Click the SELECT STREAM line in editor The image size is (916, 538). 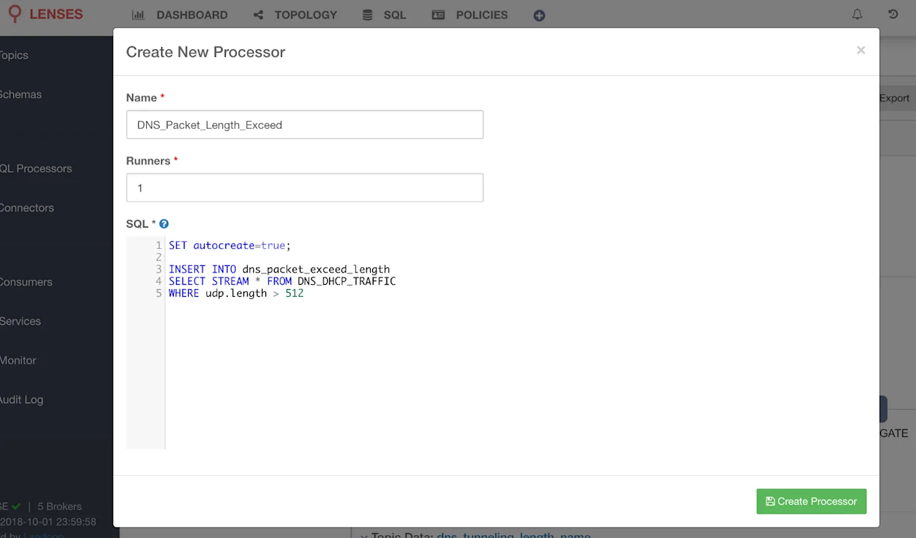click(x=282, y=281)
